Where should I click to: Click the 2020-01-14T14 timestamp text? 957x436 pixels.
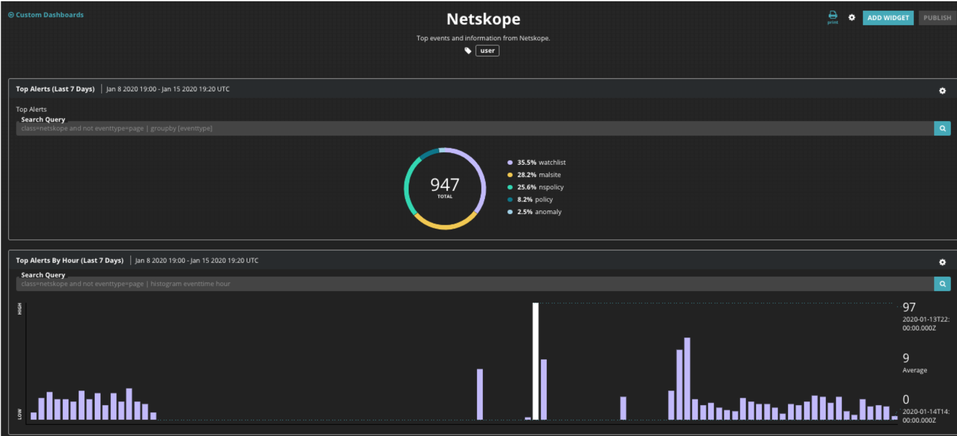925,416
